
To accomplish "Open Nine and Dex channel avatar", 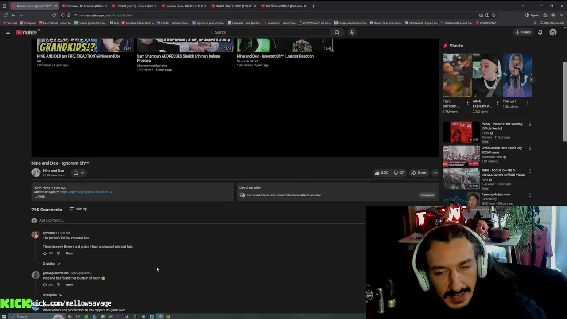I will tap(36, 173).
